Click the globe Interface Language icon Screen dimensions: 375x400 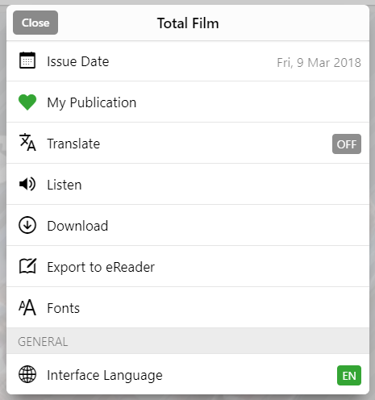(27, 374)
